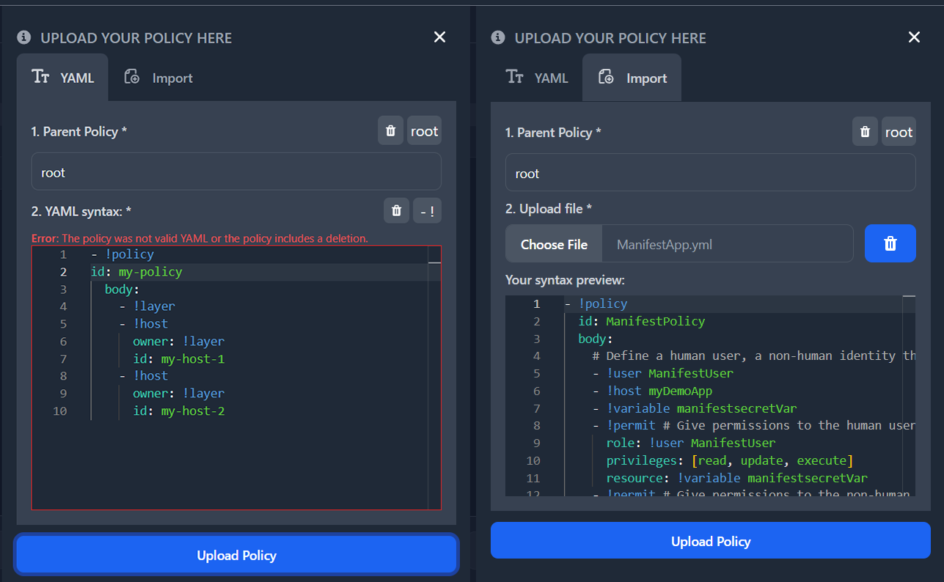This screenshot has width=944, height=582.
Task: Click 'resource: !variable manifestsecretVar' line
Action: pyautogui.click(x=736, y=478)
